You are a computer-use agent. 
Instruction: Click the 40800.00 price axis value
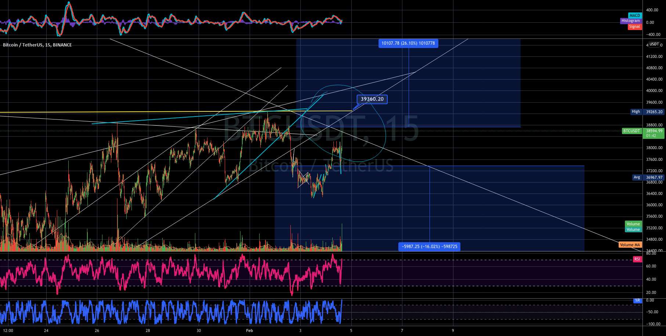(654, 68)
